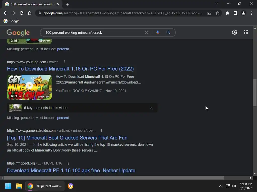Click the browser forward arrow
257x192 pixels.
[x=14, y=13]
